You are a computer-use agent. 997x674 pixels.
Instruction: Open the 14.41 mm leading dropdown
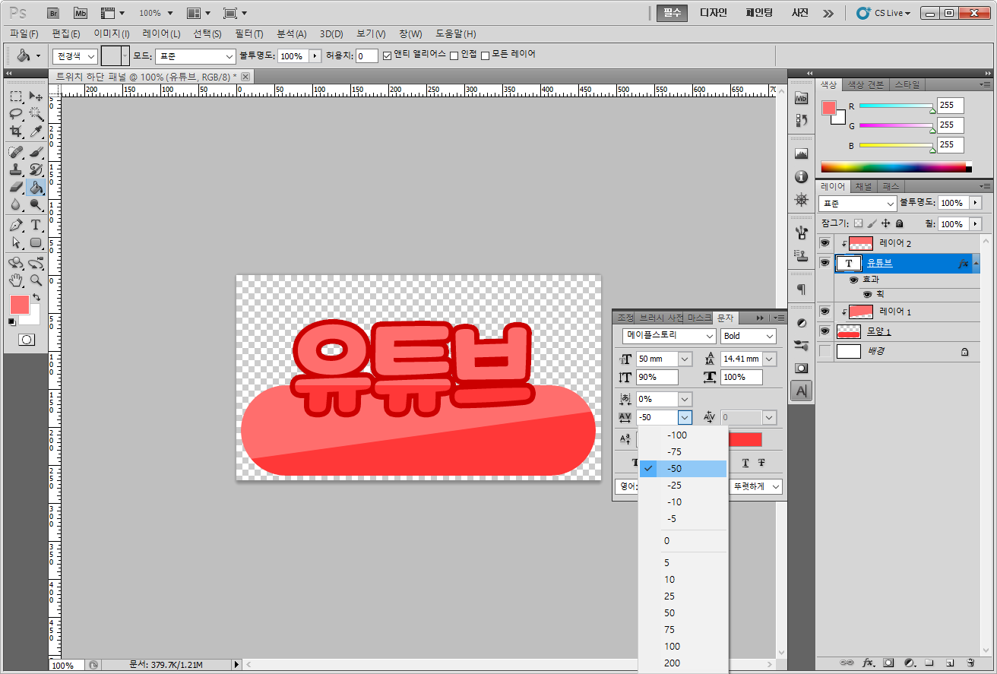(770, 359)
